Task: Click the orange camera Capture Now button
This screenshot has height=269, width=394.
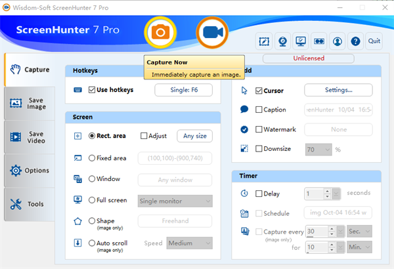Action: (x=160, y=31)
